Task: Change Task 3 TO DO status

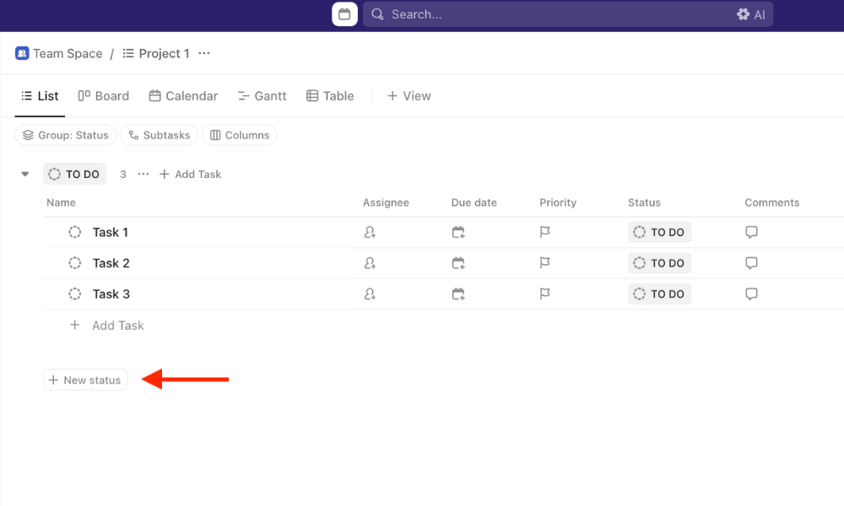Action: click(x=659, y=294)
